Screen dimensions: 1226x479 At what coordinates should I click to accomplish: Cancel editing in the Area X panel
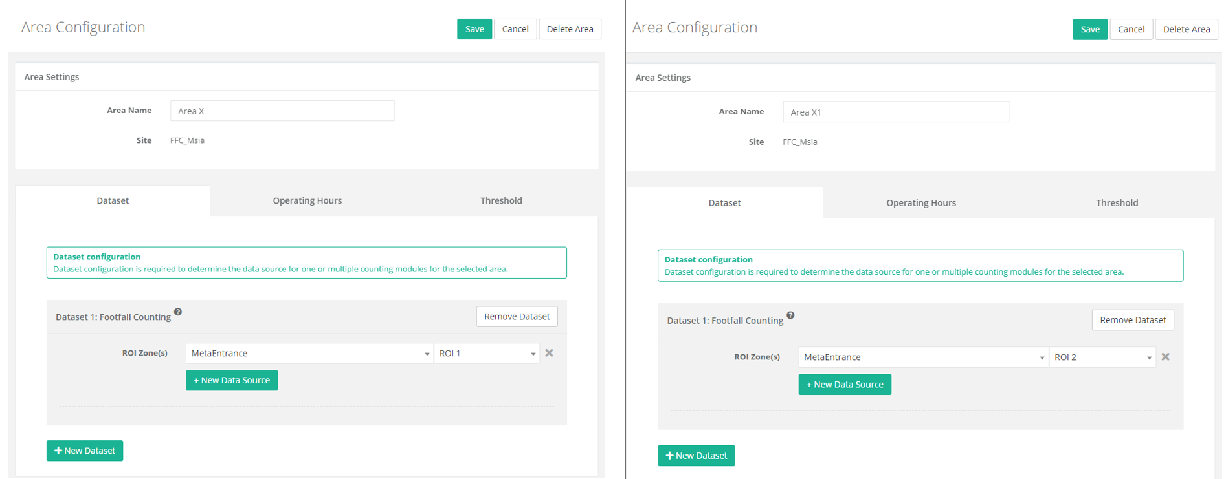(515, 29)
